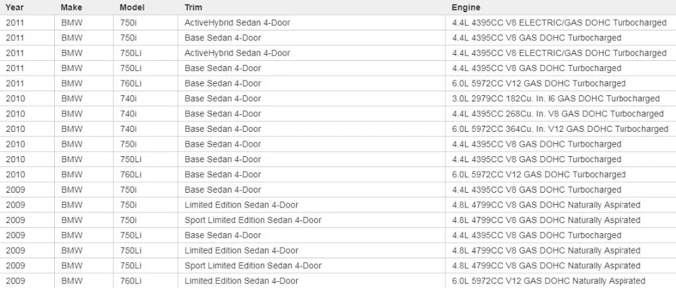Select 2009 750i Sport Limited Edition trim
Viewport: 676px width, 288px height.
(x=312, y=220)
